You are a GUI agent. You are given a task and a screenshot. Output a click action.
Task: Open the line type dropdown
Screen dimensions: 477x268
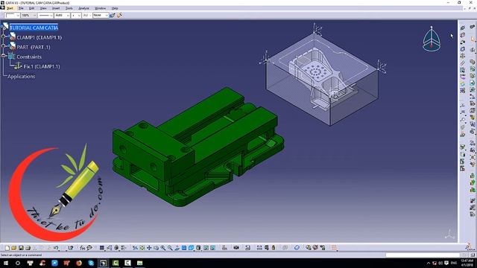(45, 15)
